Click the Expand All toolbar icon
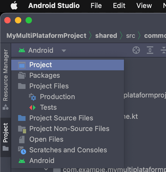166x172 pixels. (150, 50)
